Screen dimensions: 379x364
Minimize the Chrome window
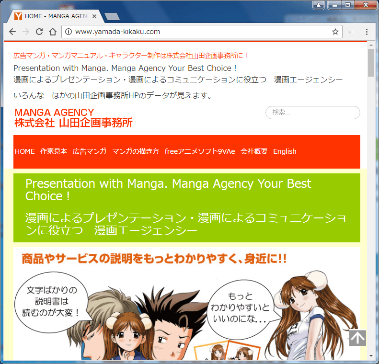(335, 5)
